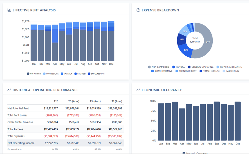Click the June bar in Effective Rent chart
Screen dimensions: 249x154
(69, 42)
